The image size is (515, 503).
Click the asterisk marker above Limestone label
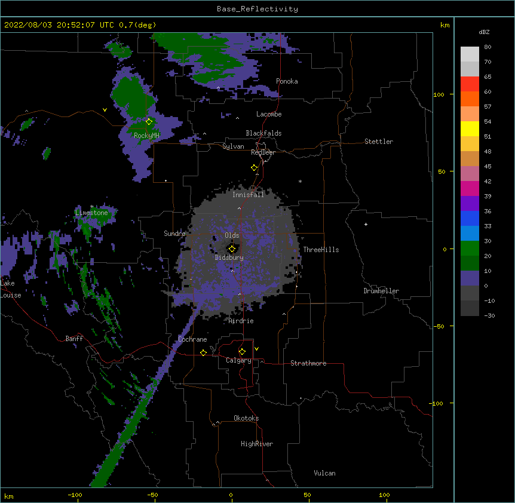(91, 207)
